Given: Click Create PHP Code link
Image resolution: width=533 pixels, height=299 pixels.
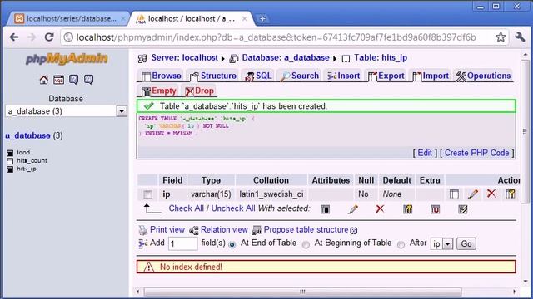Looking at the screenshot, I should pyautogui.click(x=476, y=153).
